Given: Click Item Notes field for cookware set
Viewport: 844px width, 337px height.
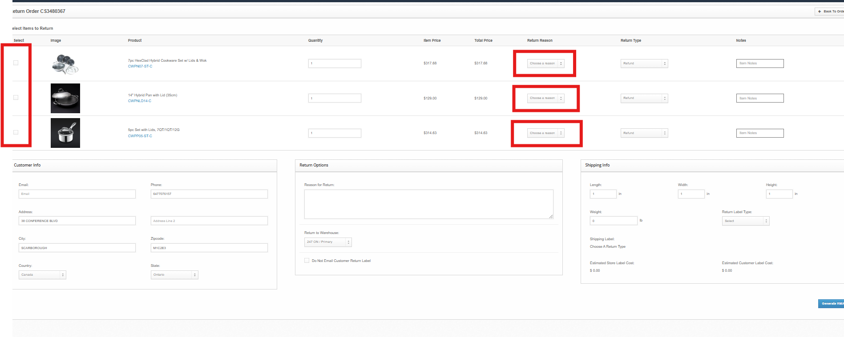Looking at the screenshot, I should pos(760,63).
